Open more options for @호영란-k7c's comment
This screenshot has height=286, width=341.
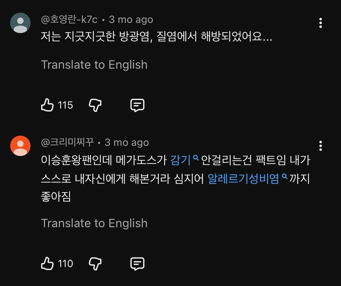pos(320,23)
